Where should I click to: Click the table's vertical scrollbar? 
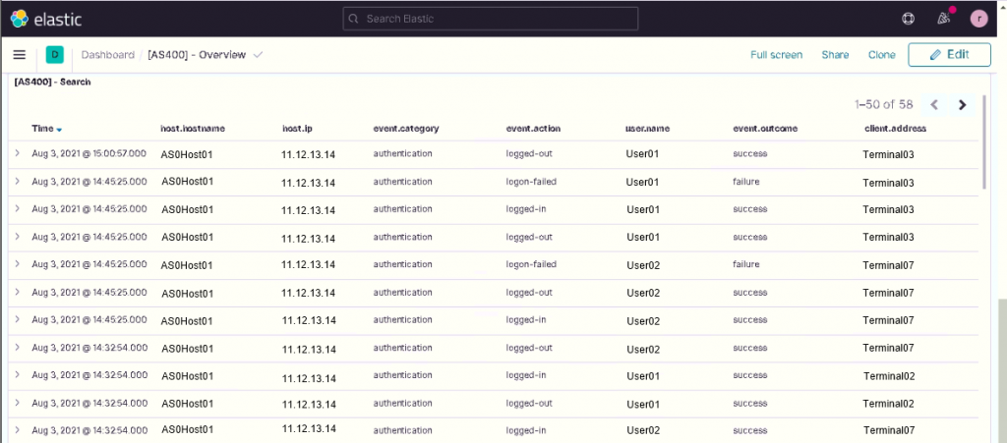[x=984, y=147]
